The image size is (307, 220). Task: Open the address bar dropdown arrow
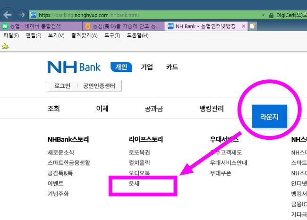coord(263,15)
